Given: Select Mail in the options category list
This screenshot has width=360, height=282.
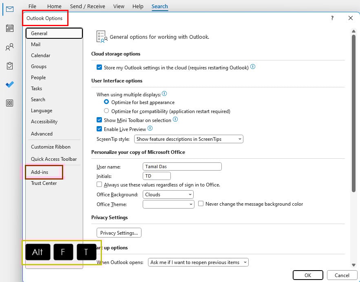Looking at the screenshot, I should point(54,44).
